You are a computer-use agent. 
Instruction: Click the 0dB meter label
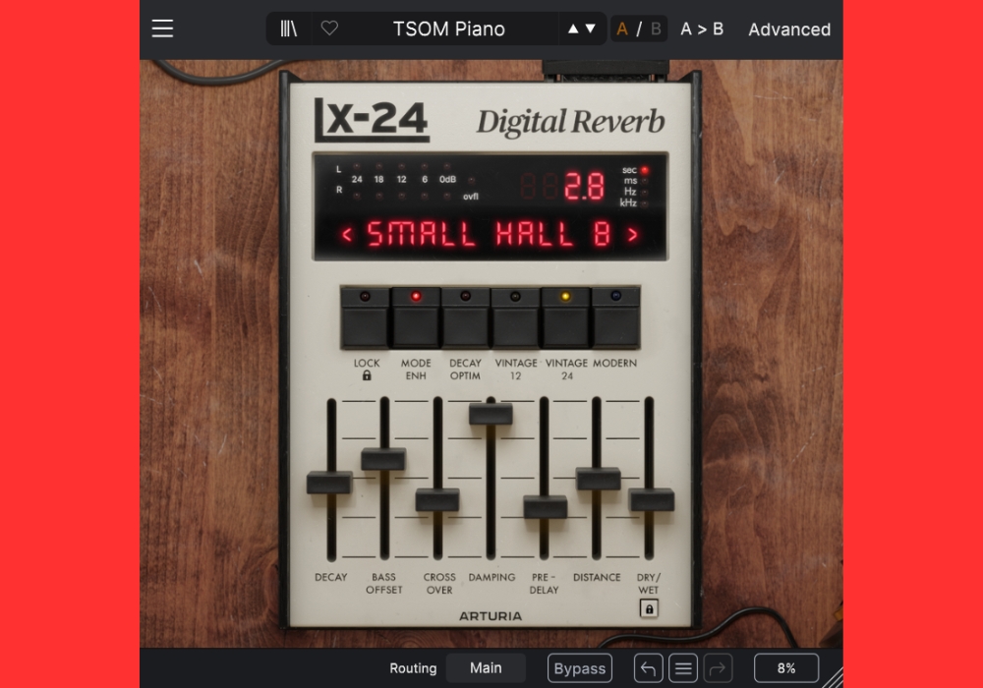pos(447,179)
